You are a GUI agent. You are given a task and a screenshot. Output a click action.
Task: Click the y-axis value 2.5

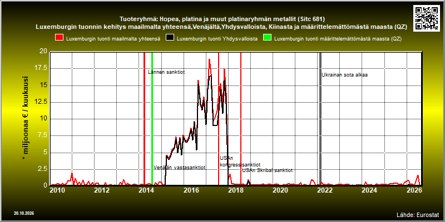(x=43, y=169)
